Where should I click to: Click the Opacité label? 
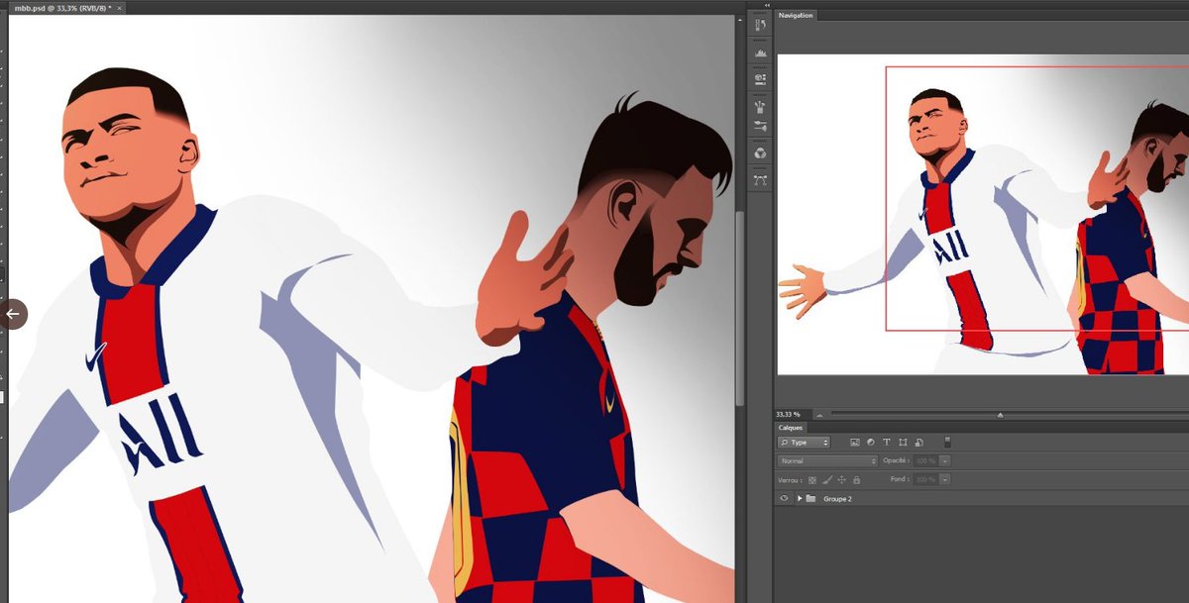pyautogui.click(x=896, y=460)
